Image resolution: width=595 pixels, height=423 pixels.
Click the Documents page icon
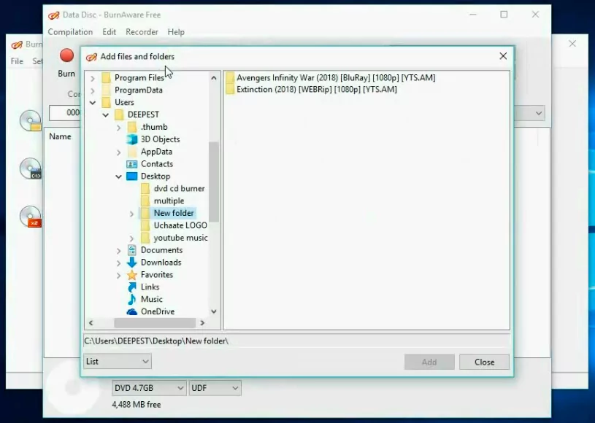coord(131,250)
